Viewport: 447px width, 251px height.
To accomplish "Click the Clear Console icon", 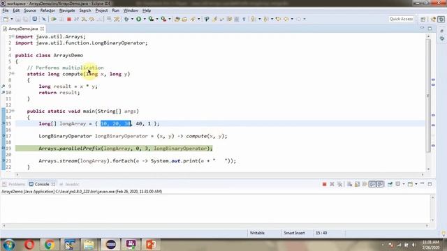I will point(349,184).
